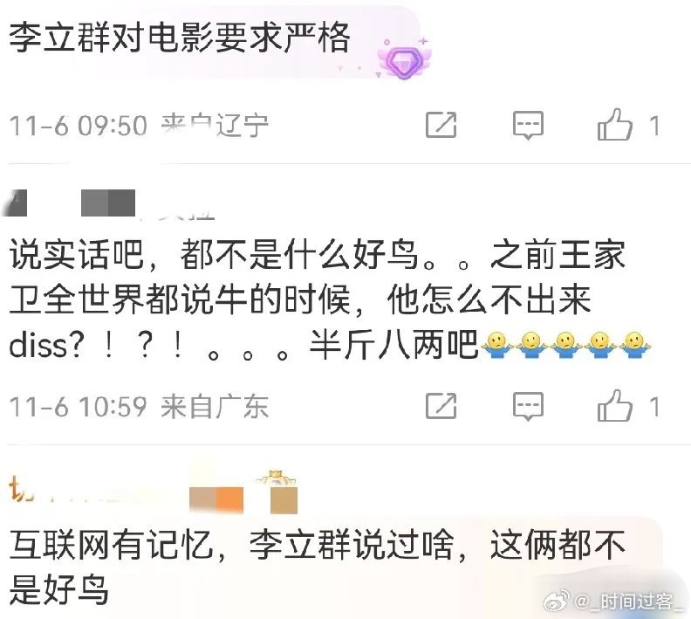Click the timestamp 11-6 09:50
Viewport: 691px width, 619px height.
(78, 126)
